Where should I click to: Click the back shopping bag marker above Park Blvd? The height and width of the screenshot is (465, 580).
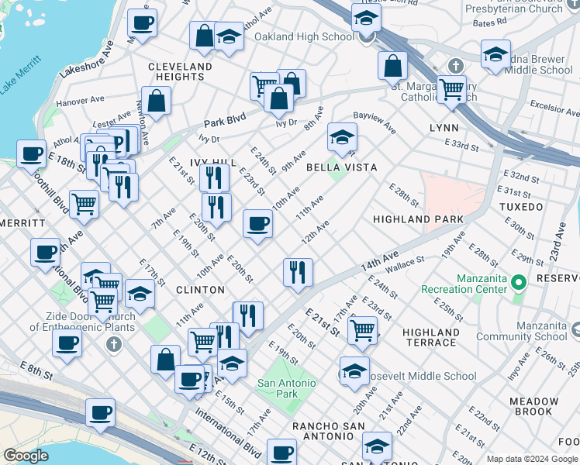tap(295, 80)
